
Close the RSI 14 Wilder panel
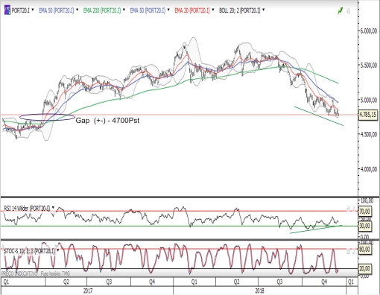click(354, 209)
